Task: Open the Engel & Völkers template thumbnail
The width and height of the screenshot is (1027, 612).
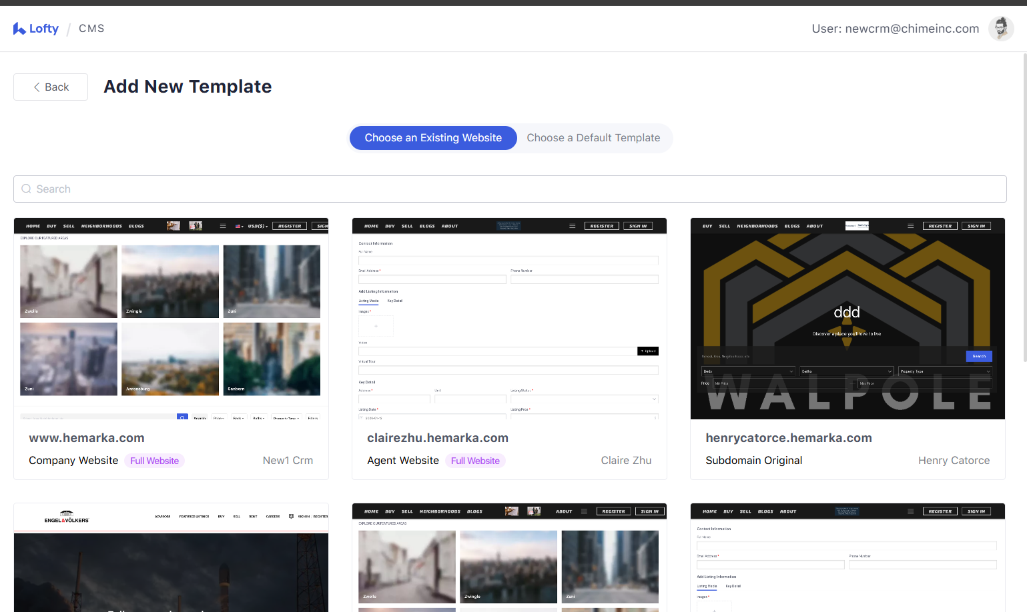Action: (171, 557)
